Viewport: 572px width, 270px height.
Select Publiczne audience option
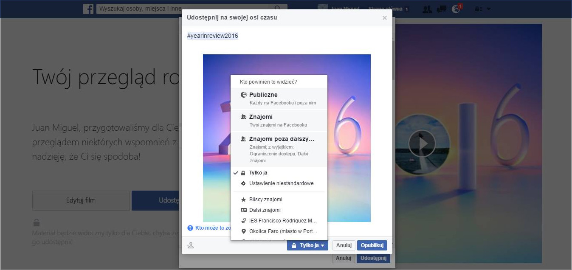pyautogui.click(x=279, y=98)
